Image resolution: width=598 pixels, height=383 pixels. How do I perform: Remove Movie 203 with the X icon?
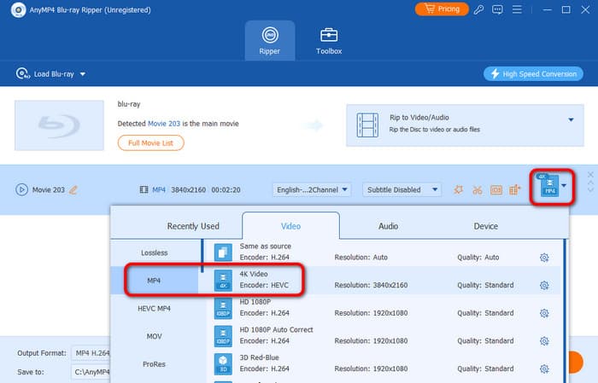[x=590, y=175]
